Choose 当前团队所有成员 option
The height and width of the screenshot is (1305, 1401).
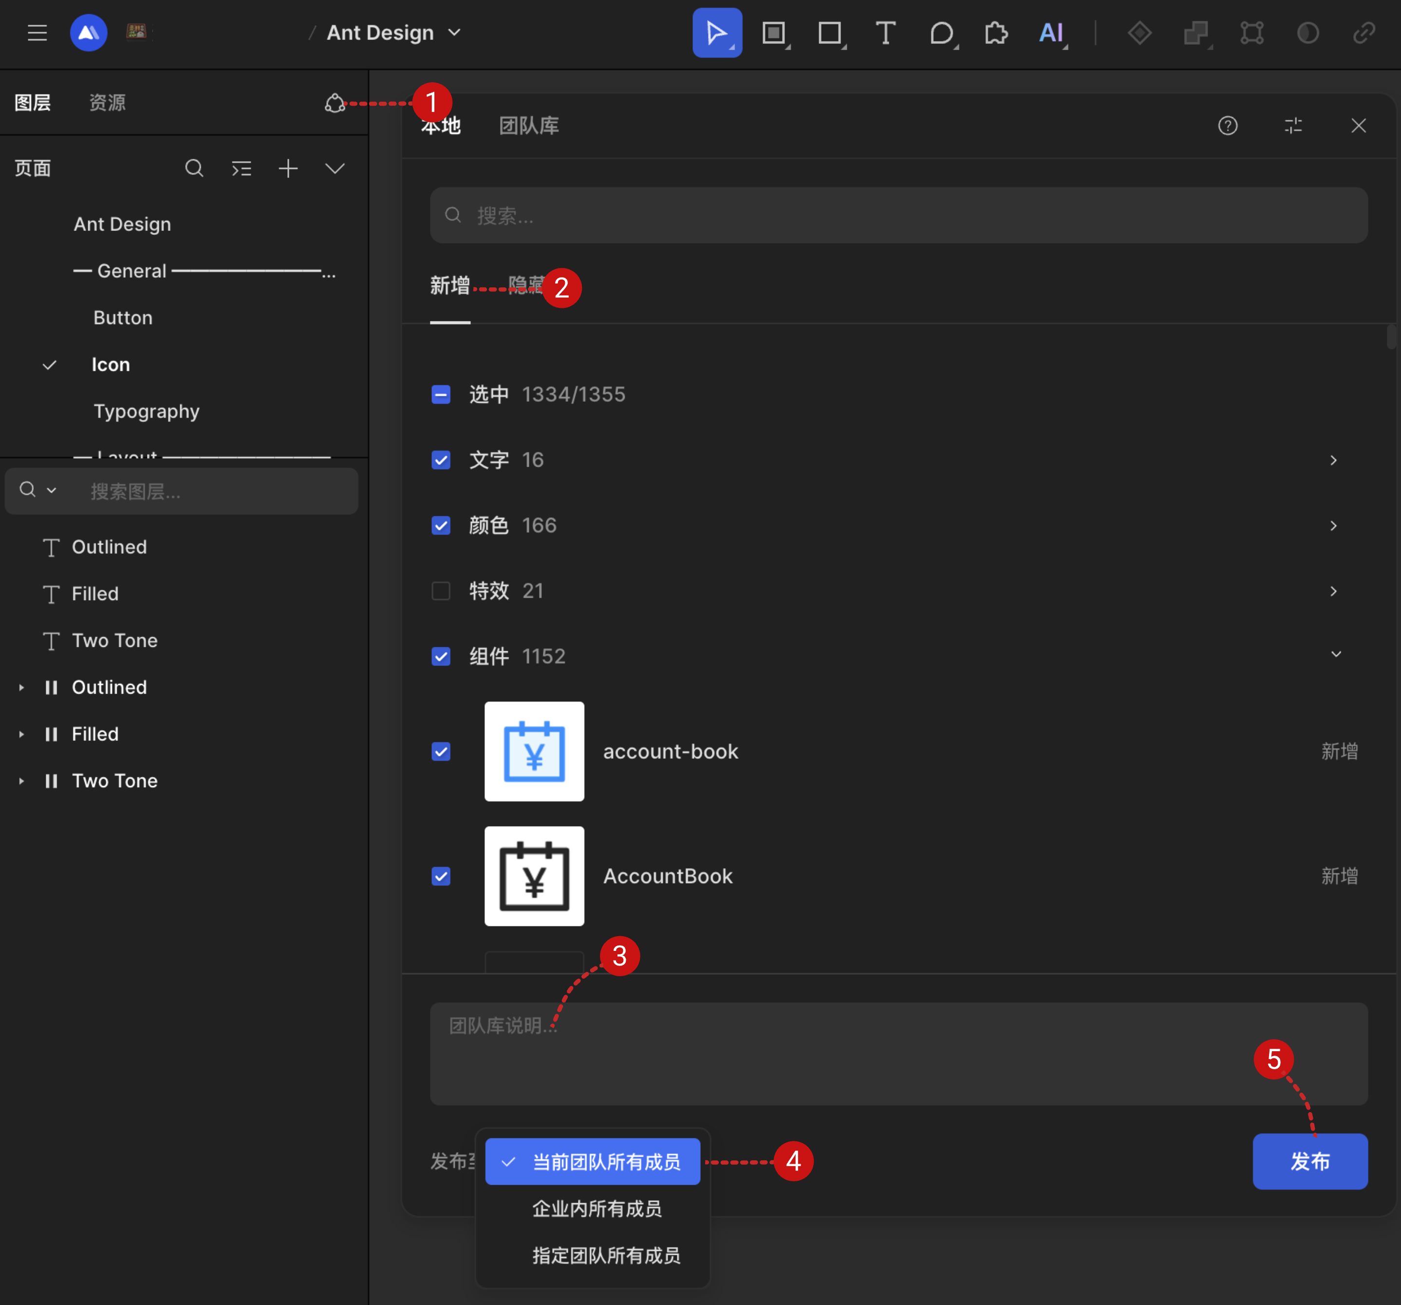593,1162
